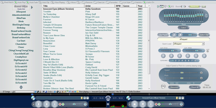Click the blue undo arrow icon

pyautogui.click(x=70, y=92)
